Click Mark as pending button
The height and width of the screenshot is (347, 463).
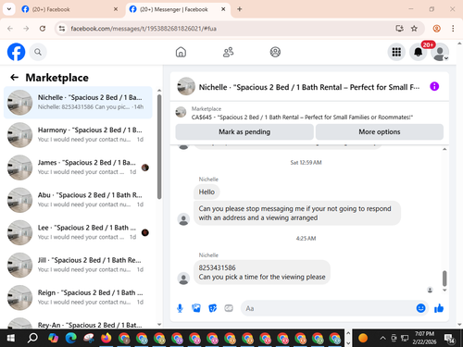point(244,132)
